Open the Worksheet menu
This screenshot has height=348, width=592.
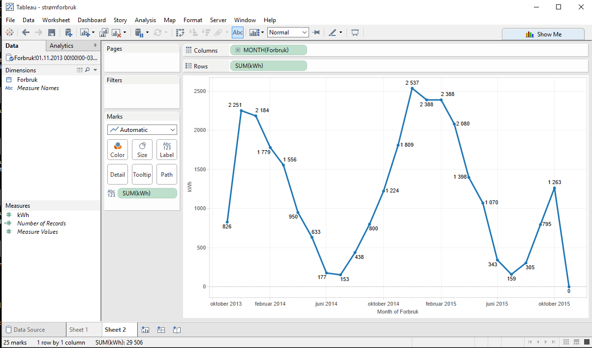point(56,20)
